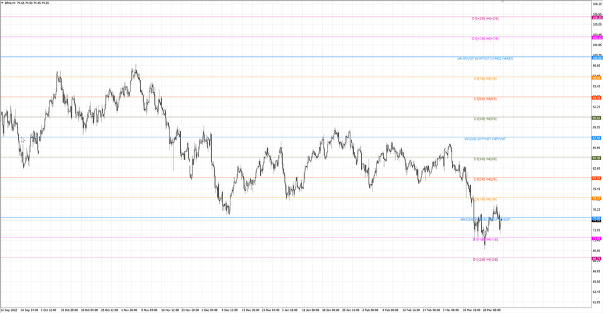Viewport: 603px width, 313px height.
Task: Select the D1[-2/8] H4[-2/8] level label
Action: click(x=485, y=259)
